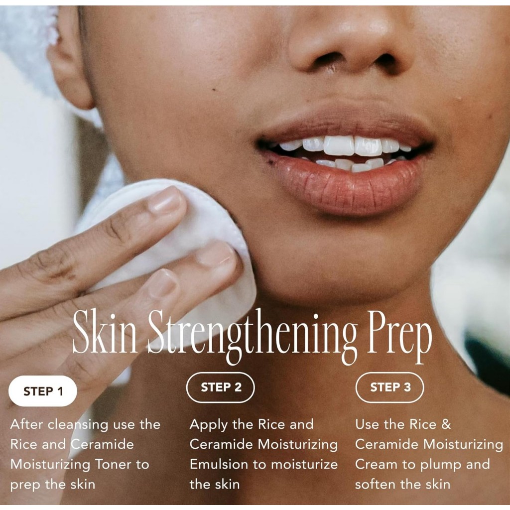This screenshot has width=510, height=510.
Task: Click the small mole on the cheek
Action: [x=214, y=89]
